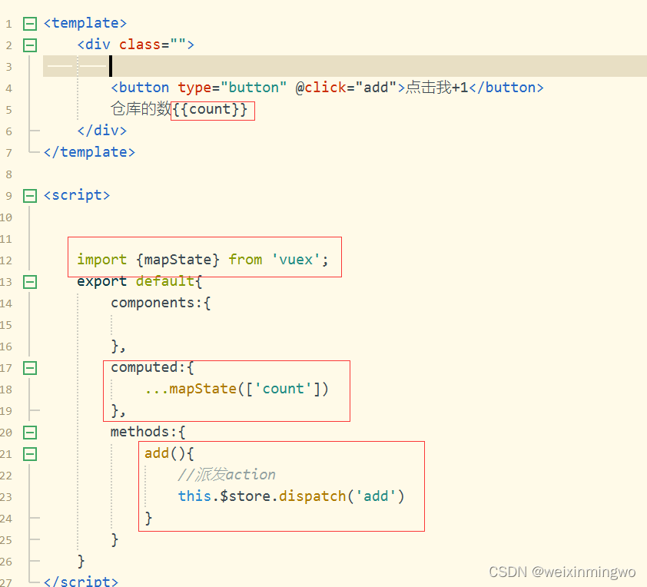647x587 pixels.
Task: Click line number 23 in the gutter
Action: 6,497
